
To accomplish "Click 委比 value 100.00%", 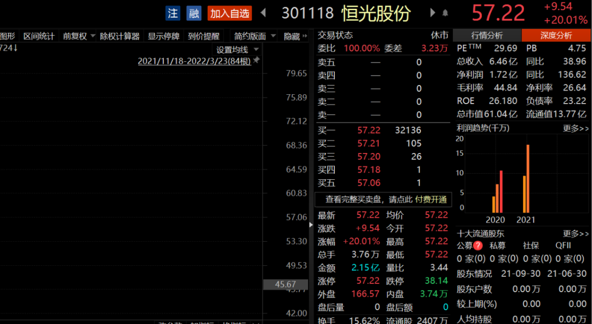I will (x=362, y=48).
